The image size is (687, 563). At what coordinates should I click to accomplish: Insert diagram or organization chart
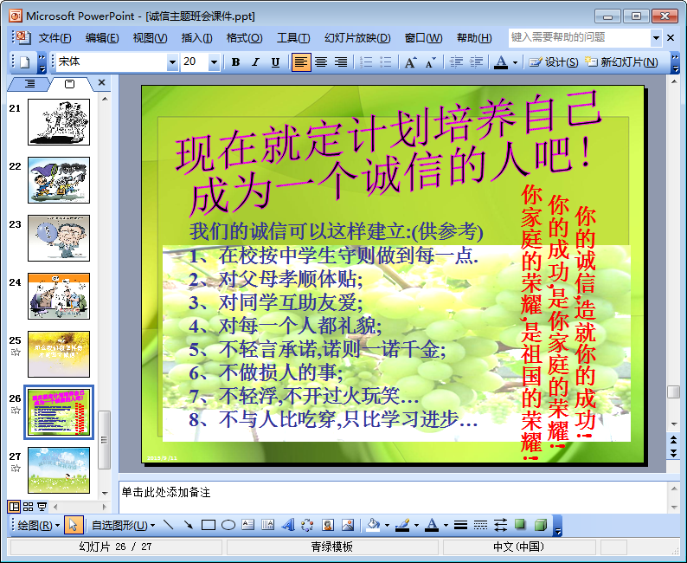307,525
